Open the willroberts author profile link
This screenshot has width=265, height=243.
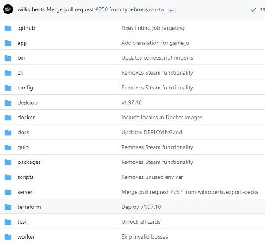pyautogui.click(x=31, y=9)
